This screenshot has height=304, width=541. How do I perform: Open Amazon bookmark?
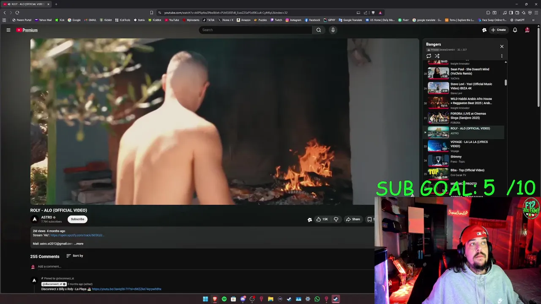[243, 20]
